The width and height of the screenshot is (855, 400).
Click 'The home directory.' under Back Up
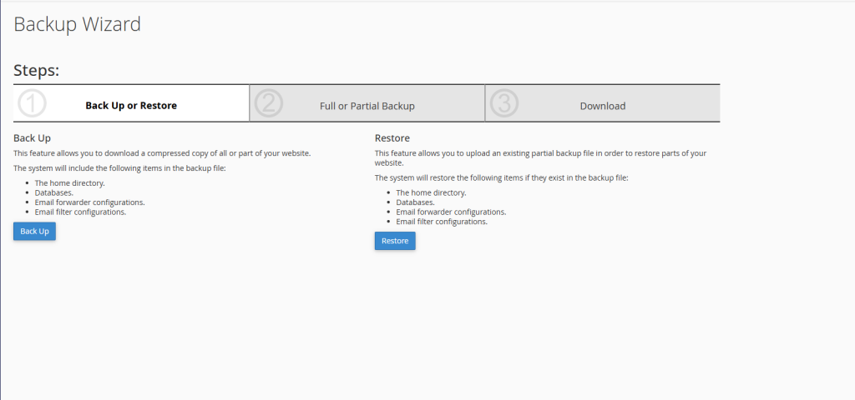pos(70,182)
